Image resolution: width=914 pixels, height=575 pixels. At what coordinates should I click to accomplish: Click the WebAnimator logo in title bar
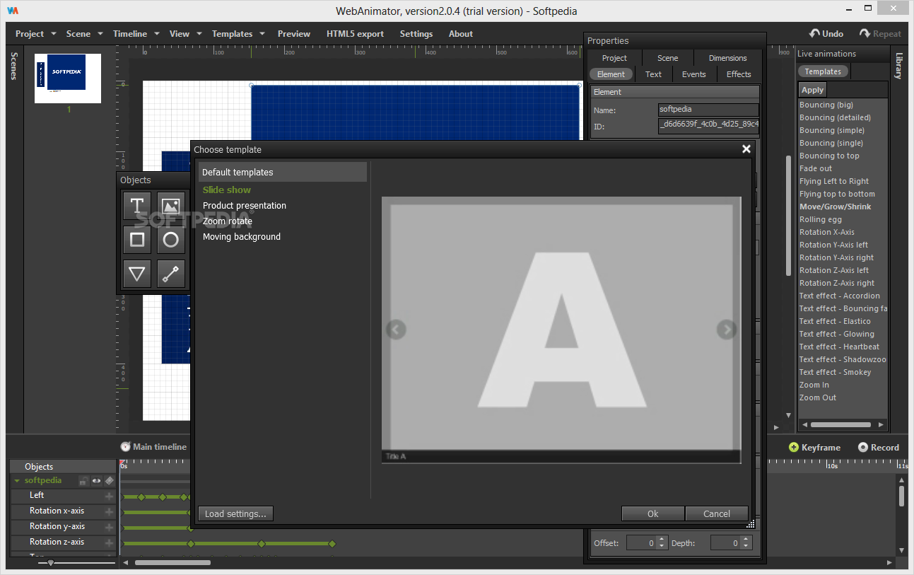[13, 11]
